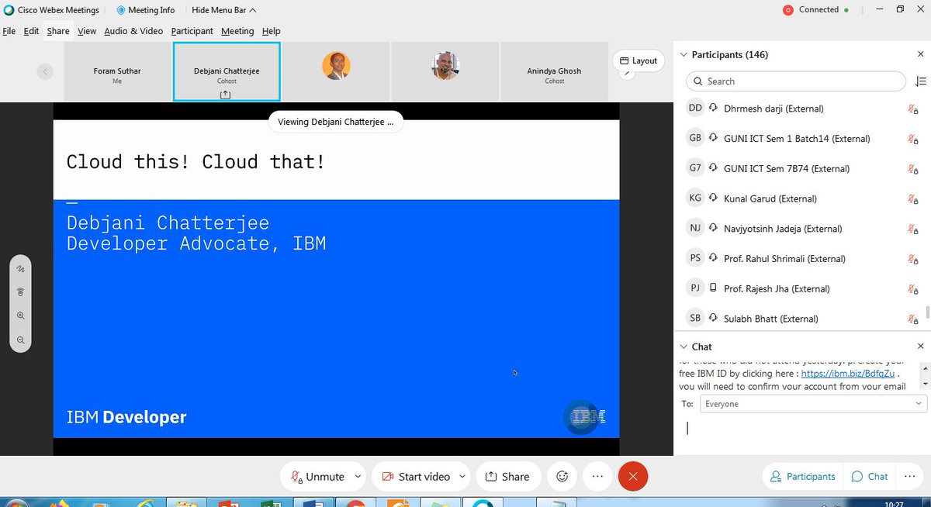Click the Connected status indicator
Screen dimensions: 931x507
coord(815,10)
